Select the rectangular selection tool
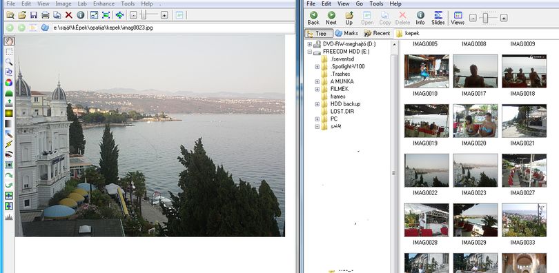 click(x=9, y=52)
